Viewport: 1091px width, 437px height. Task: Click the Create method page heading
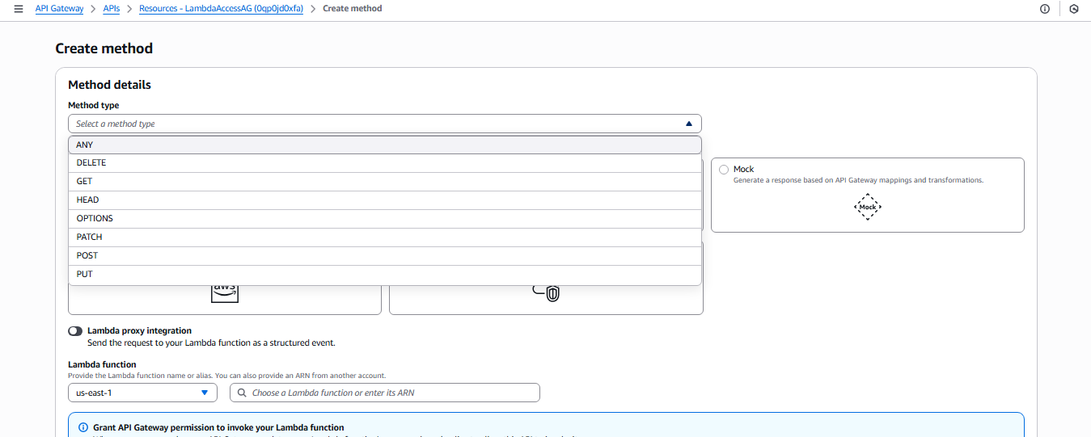(104, 48)
